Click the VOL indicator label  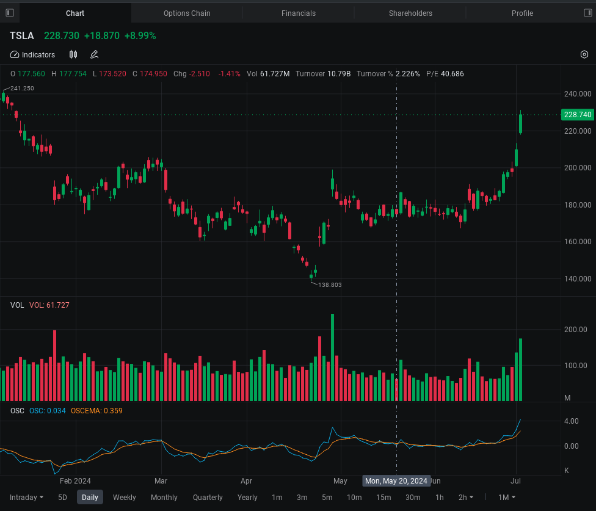[17, 305]
